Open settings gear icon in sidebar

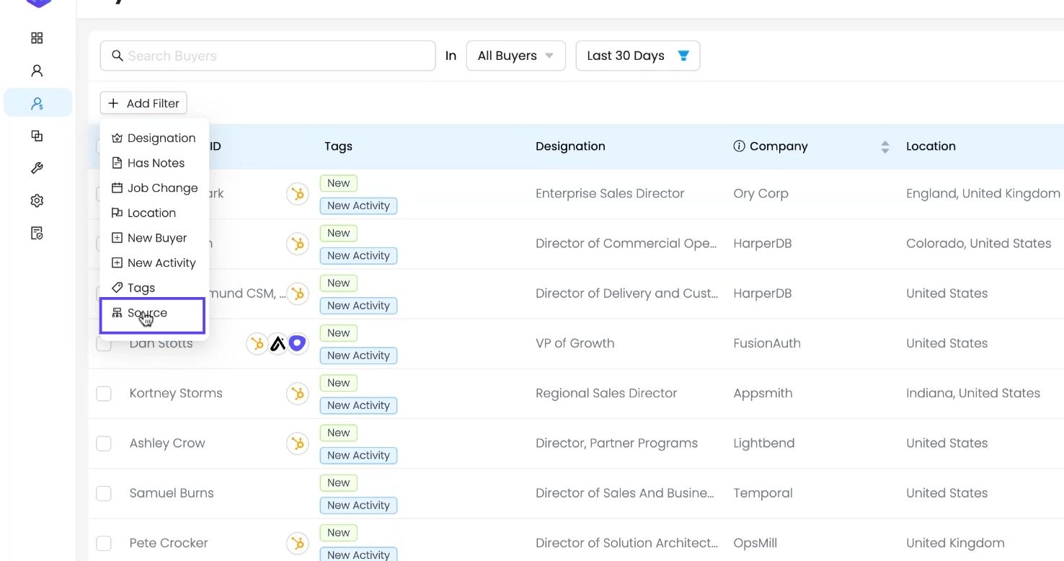click(x=37, y=200)
